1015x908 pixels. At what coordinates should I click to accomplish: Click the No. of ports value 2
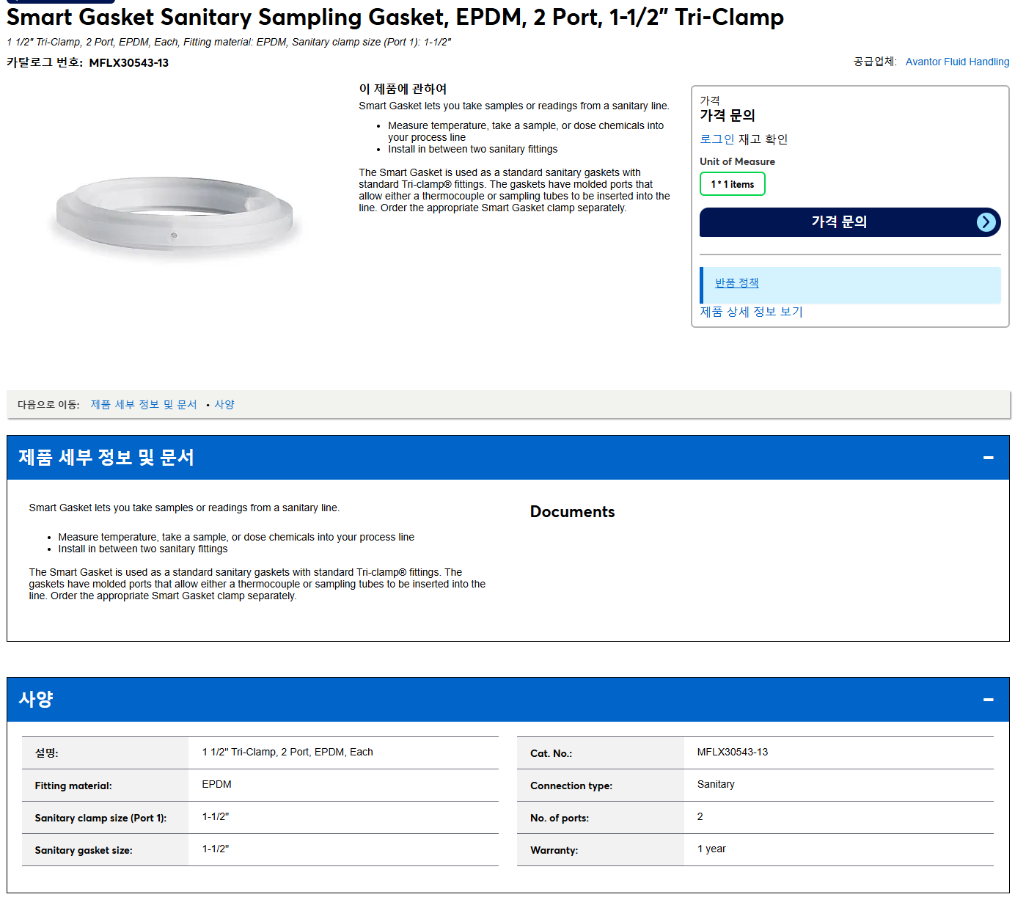pos(700,816)
